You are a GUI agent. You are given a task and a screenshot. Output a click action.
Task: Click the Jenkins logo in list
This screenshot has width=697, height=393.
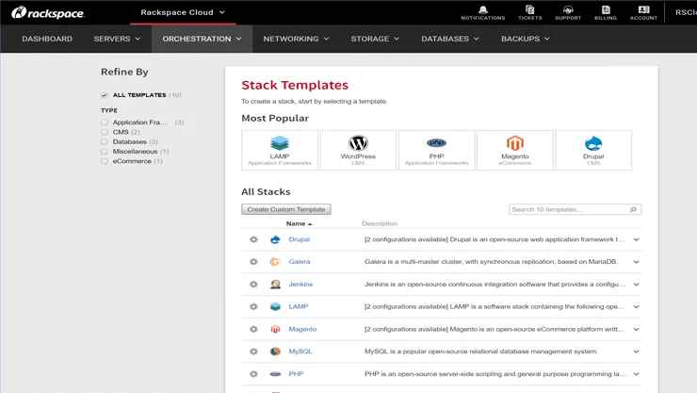click(275, 284)
